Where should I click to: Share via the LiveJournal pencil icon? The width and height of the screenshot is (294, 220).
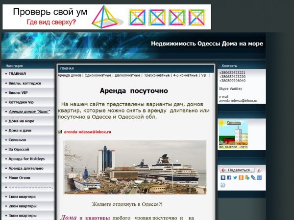(x=253, y=177)
